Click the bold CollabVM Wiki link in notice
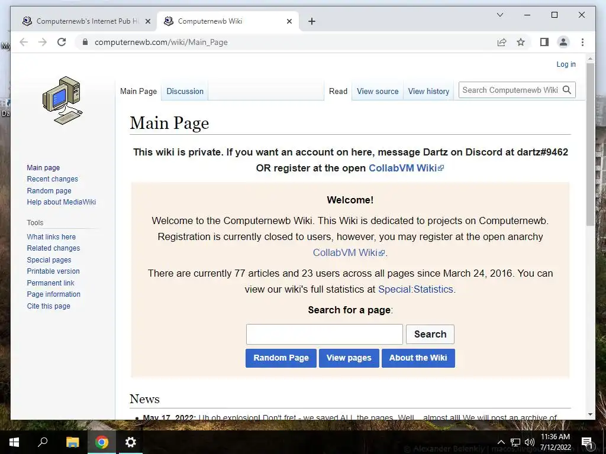The width and height of the screenshot is (606, 454). pyautogui.click(x=406, y=168)
